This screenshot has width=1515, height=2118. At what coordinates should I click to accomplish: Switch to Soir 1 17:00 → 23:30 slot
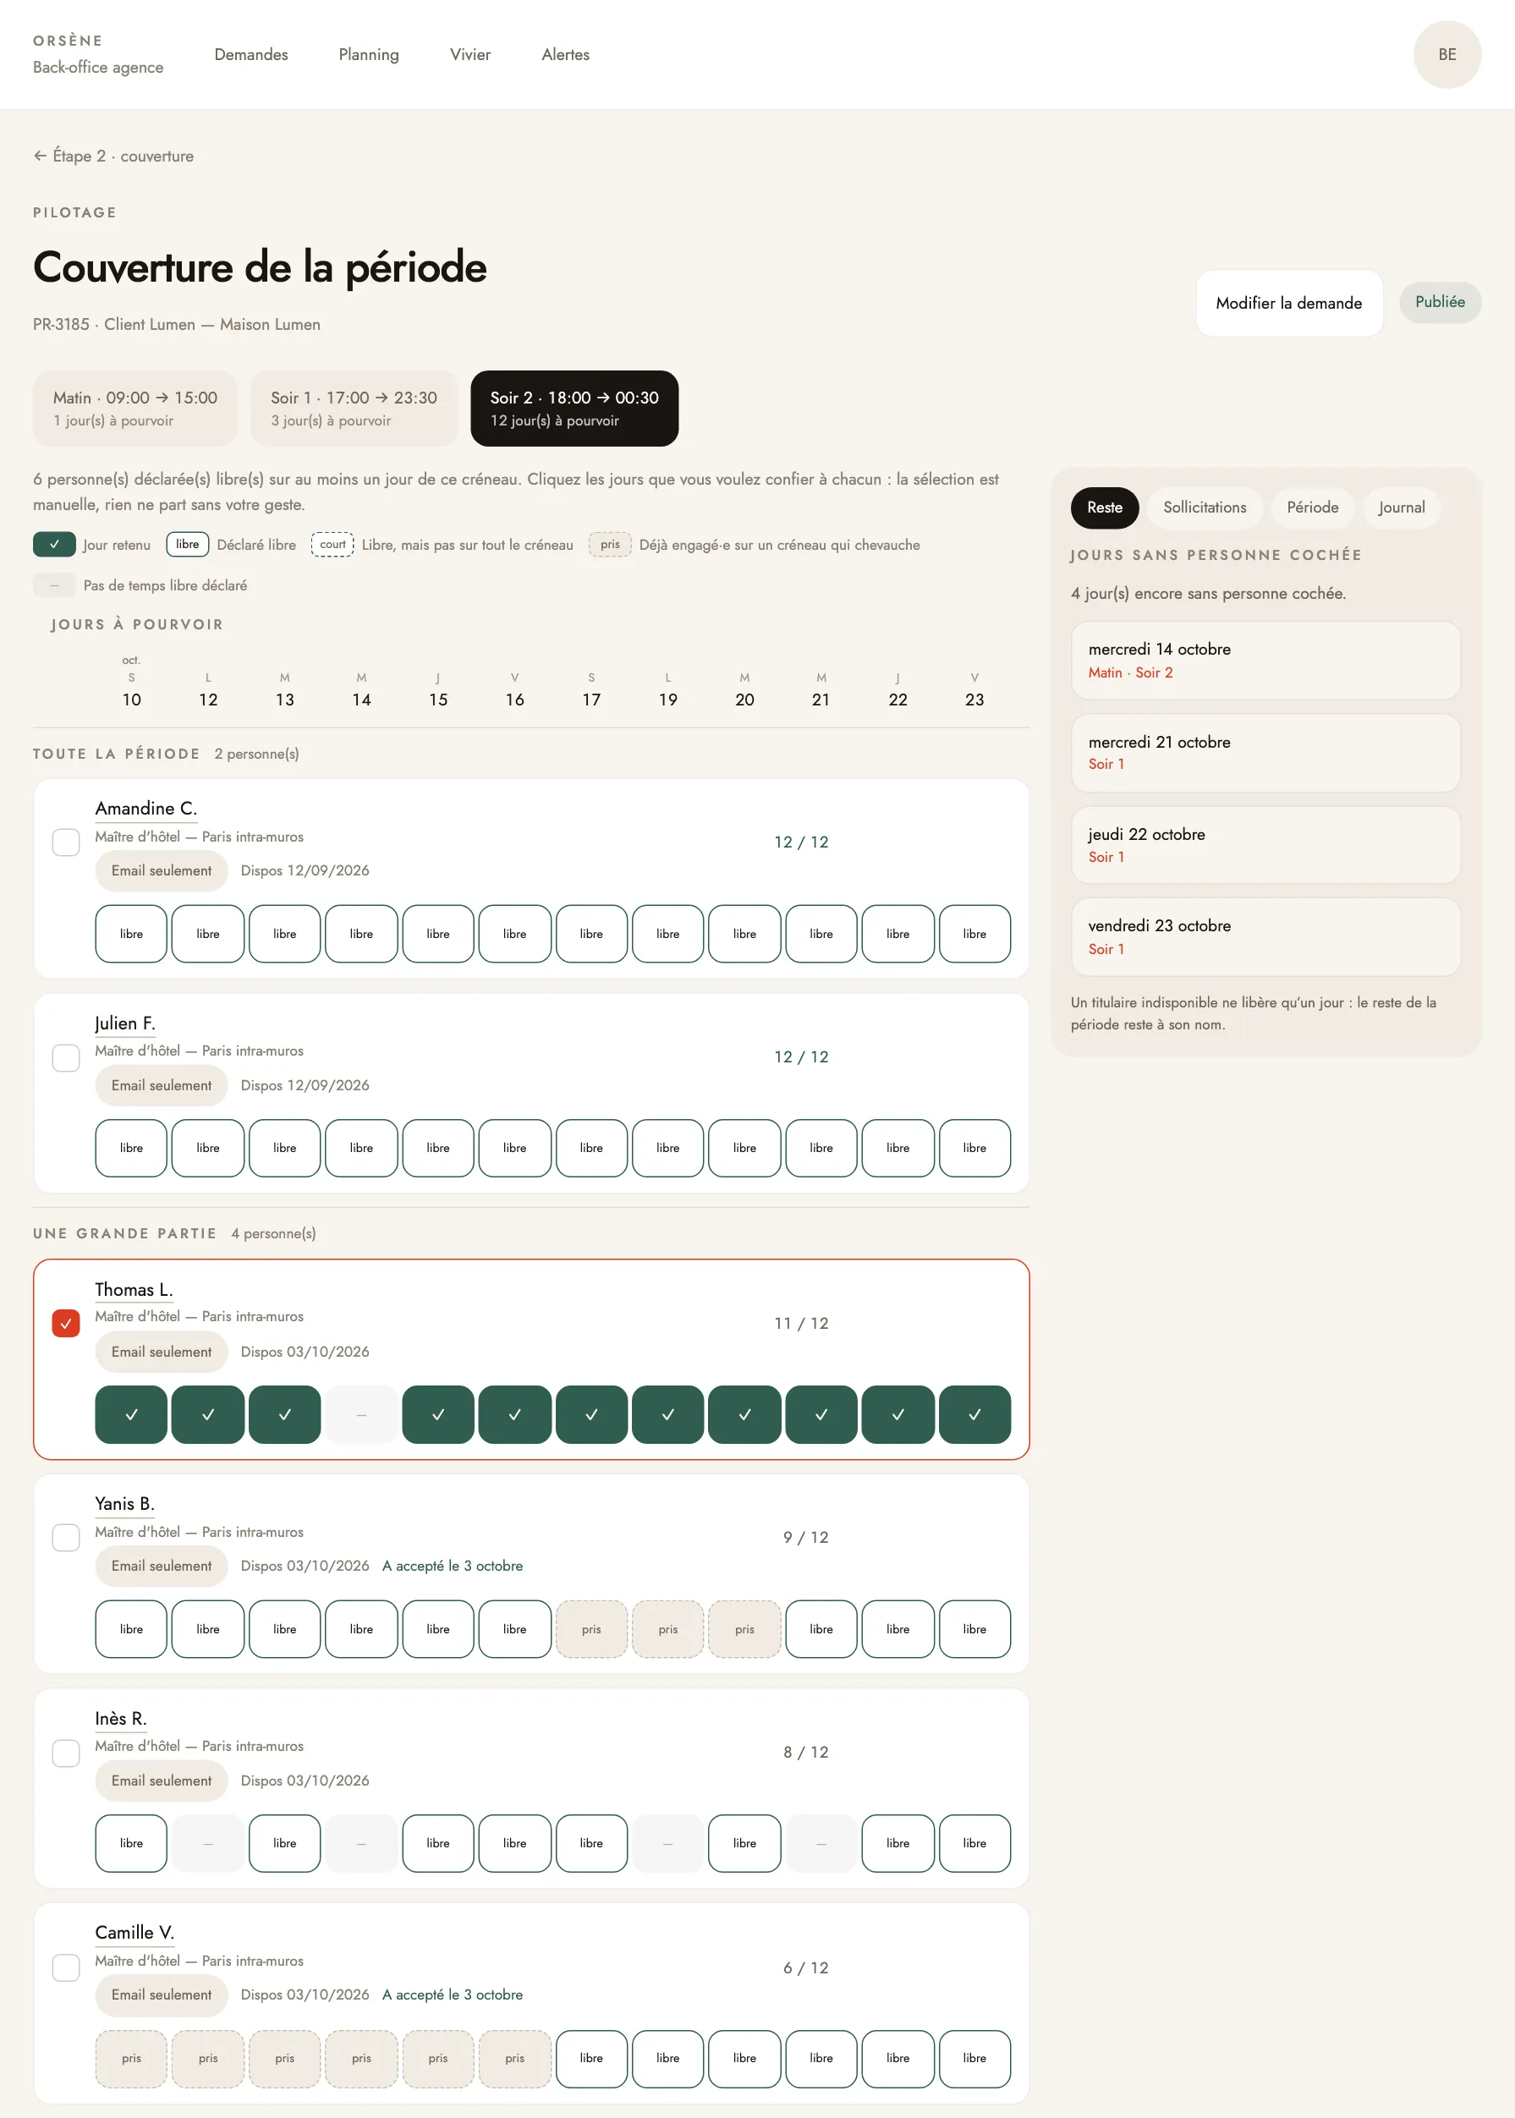click(x=354, y=408)
